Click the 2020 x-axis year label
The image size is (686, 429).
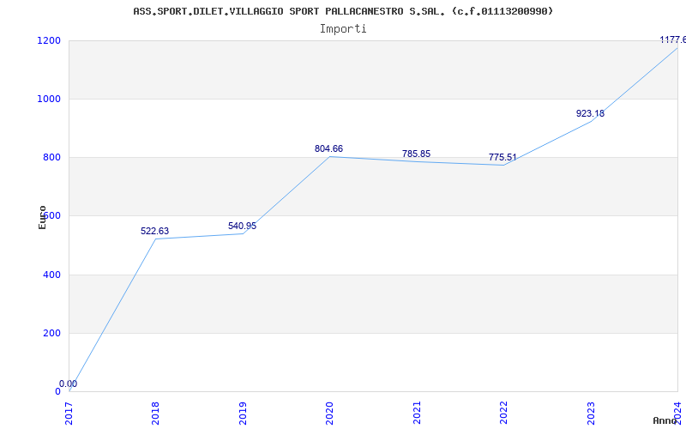point(329,412)
